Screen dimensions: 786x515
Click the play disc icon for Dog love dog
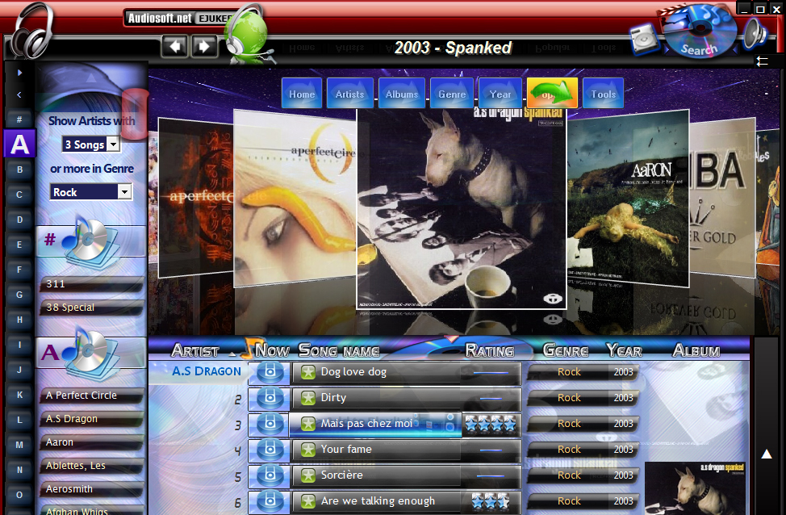(270, 372)
